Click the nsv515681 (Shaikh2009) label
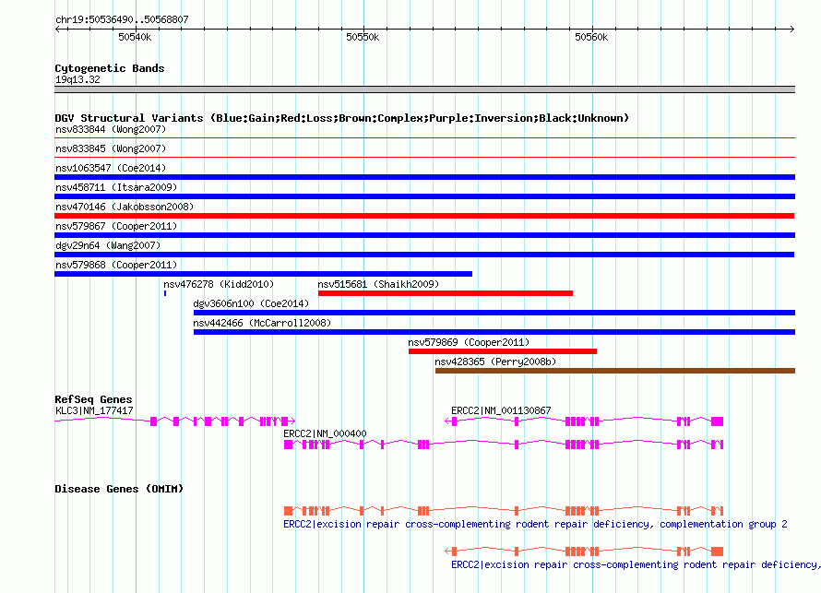 tap(378, 284)
